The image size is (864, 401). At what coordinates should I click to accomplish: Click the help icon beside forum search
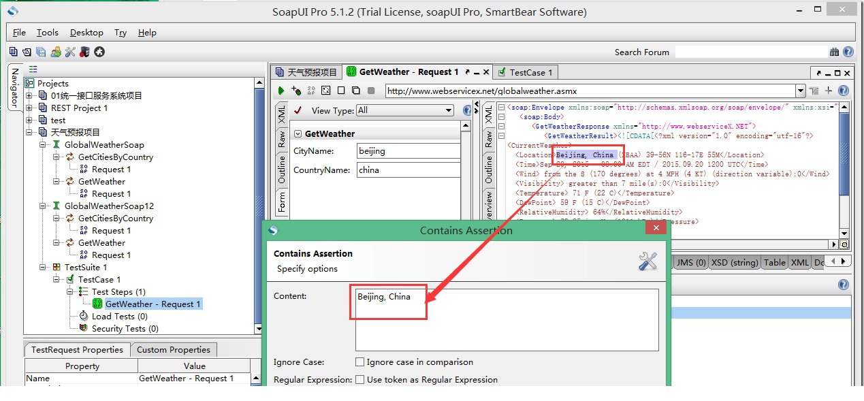(x=848, y=52)
